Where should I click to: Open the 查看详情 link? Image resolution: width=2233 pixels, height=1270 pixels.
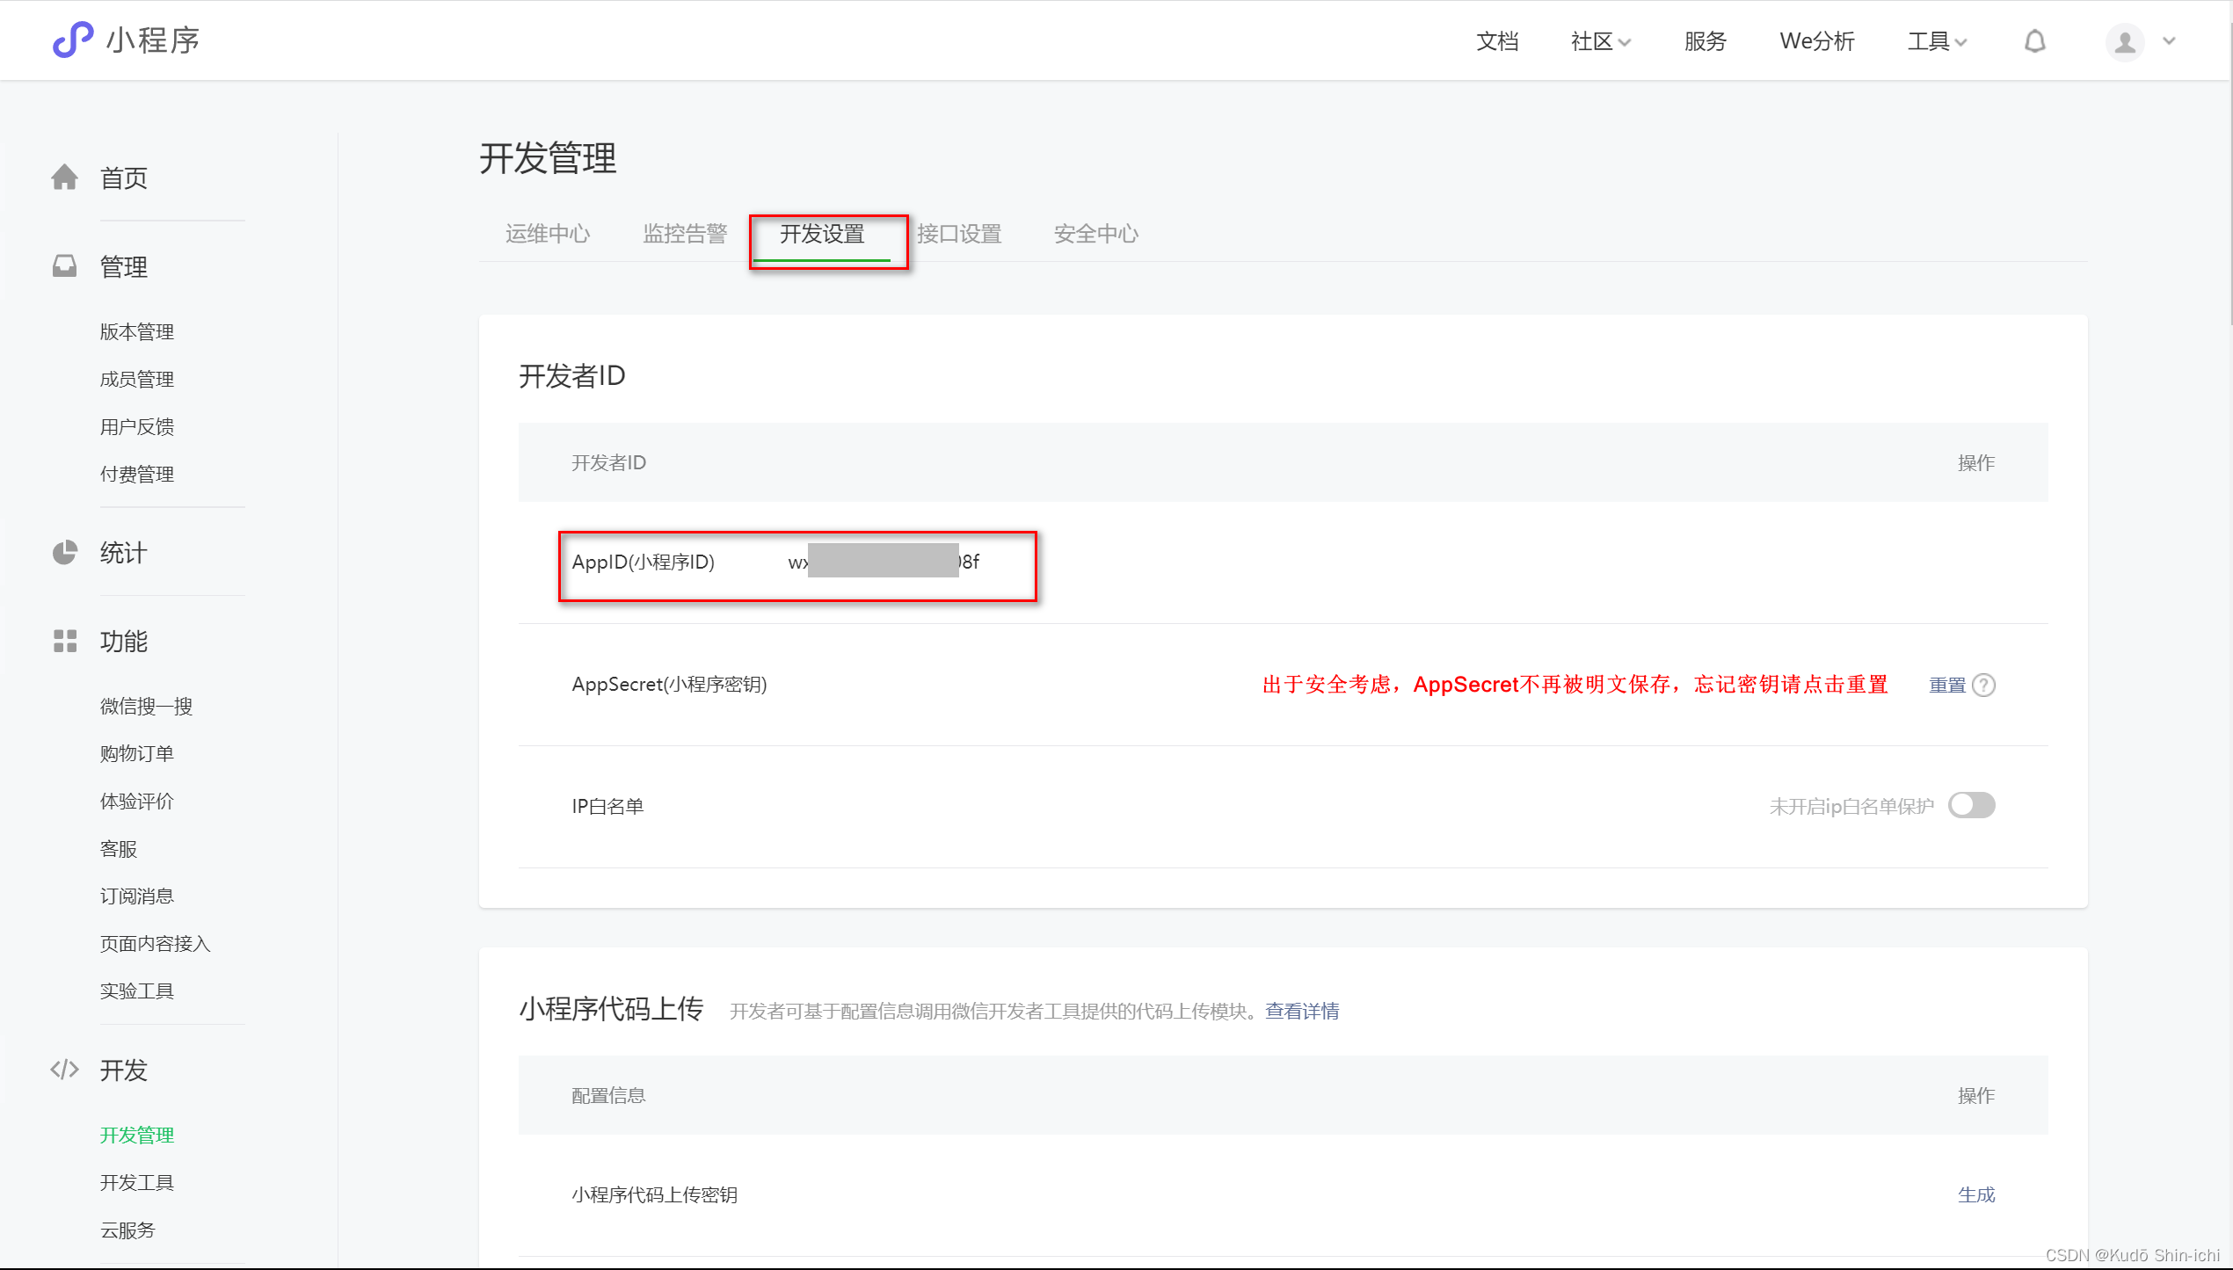[x=1301, y=1011]
